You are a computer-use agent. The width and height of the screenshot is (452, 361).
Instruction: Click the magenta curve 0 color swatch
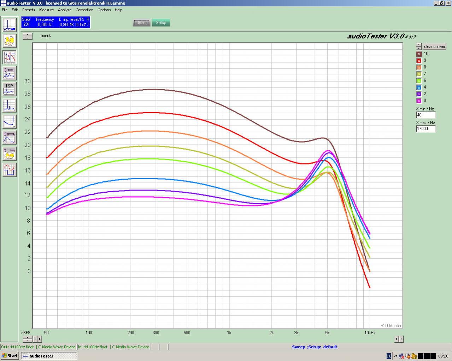419,101
